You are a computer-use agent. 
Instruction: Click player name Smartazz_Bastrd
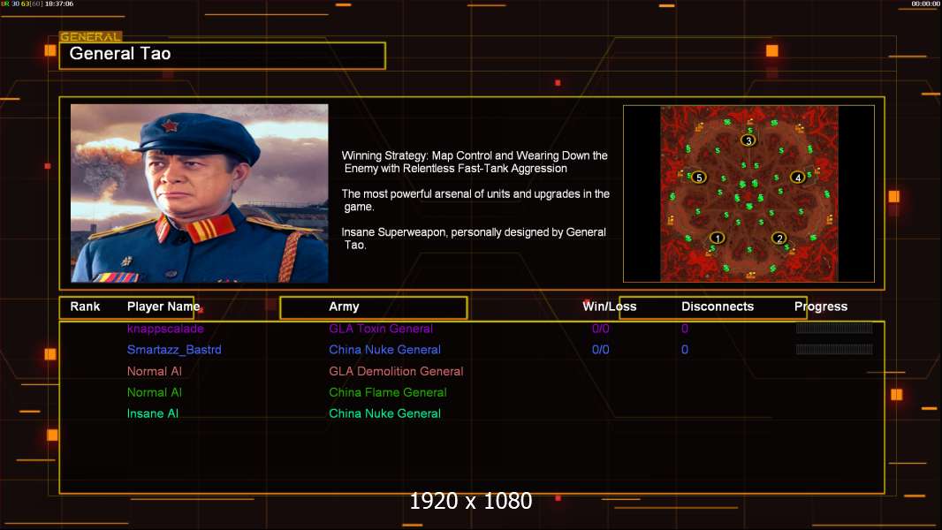pyautogui.click(x=174, y=349)
